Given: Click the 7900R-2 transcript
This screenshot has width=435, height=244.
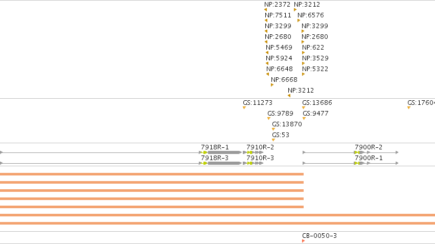Looking at the screenshot, I should (350, 152).
